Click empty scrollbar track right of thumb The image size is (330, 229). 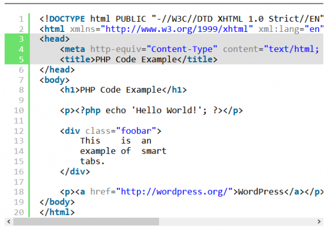point(237,221)
